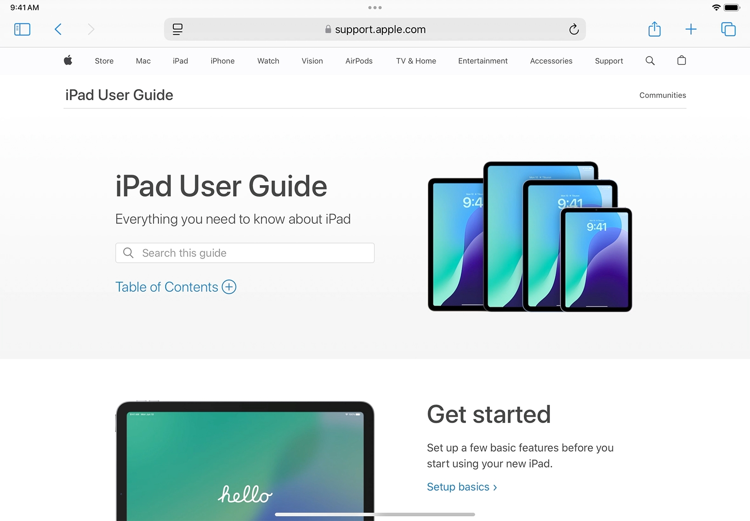Reload the current page
Screen dimensions: 750x521
(574, 29)
